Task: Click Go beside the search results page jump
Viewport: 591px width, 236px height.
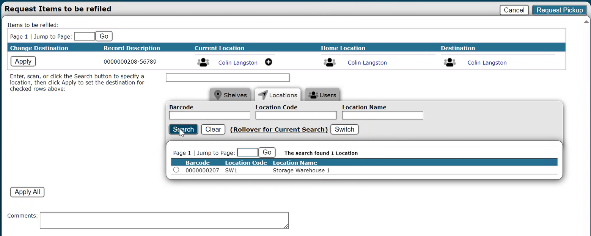Action: point(267,152)
